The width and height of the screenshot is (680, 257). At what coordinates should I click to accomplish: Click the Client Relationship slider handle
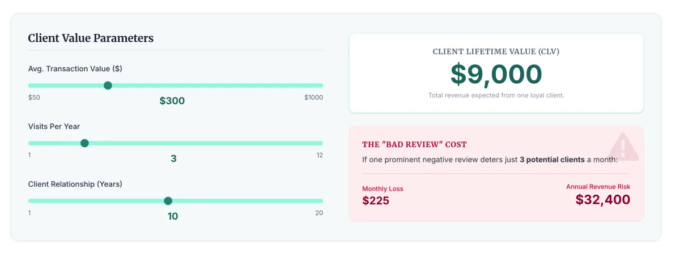(168, 201)
